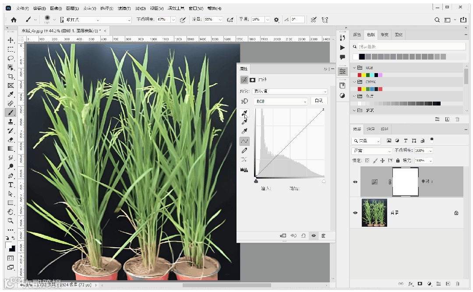Select the Crop tool in the toolbar
The width and height of the screenshot is (473, 292).
tap(11, 76)
